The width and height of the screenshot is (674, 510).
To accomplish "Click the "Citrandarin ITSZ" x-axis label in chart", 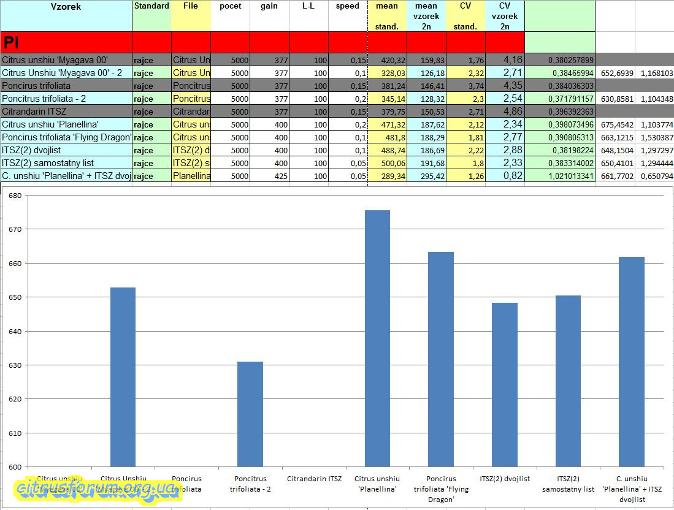I will pyautogui.click(x=314, y=479).
